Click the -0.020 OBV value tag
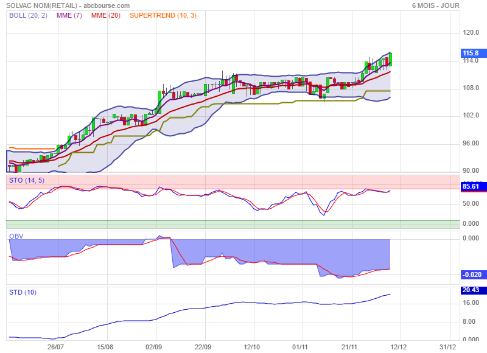 [474, 274]
